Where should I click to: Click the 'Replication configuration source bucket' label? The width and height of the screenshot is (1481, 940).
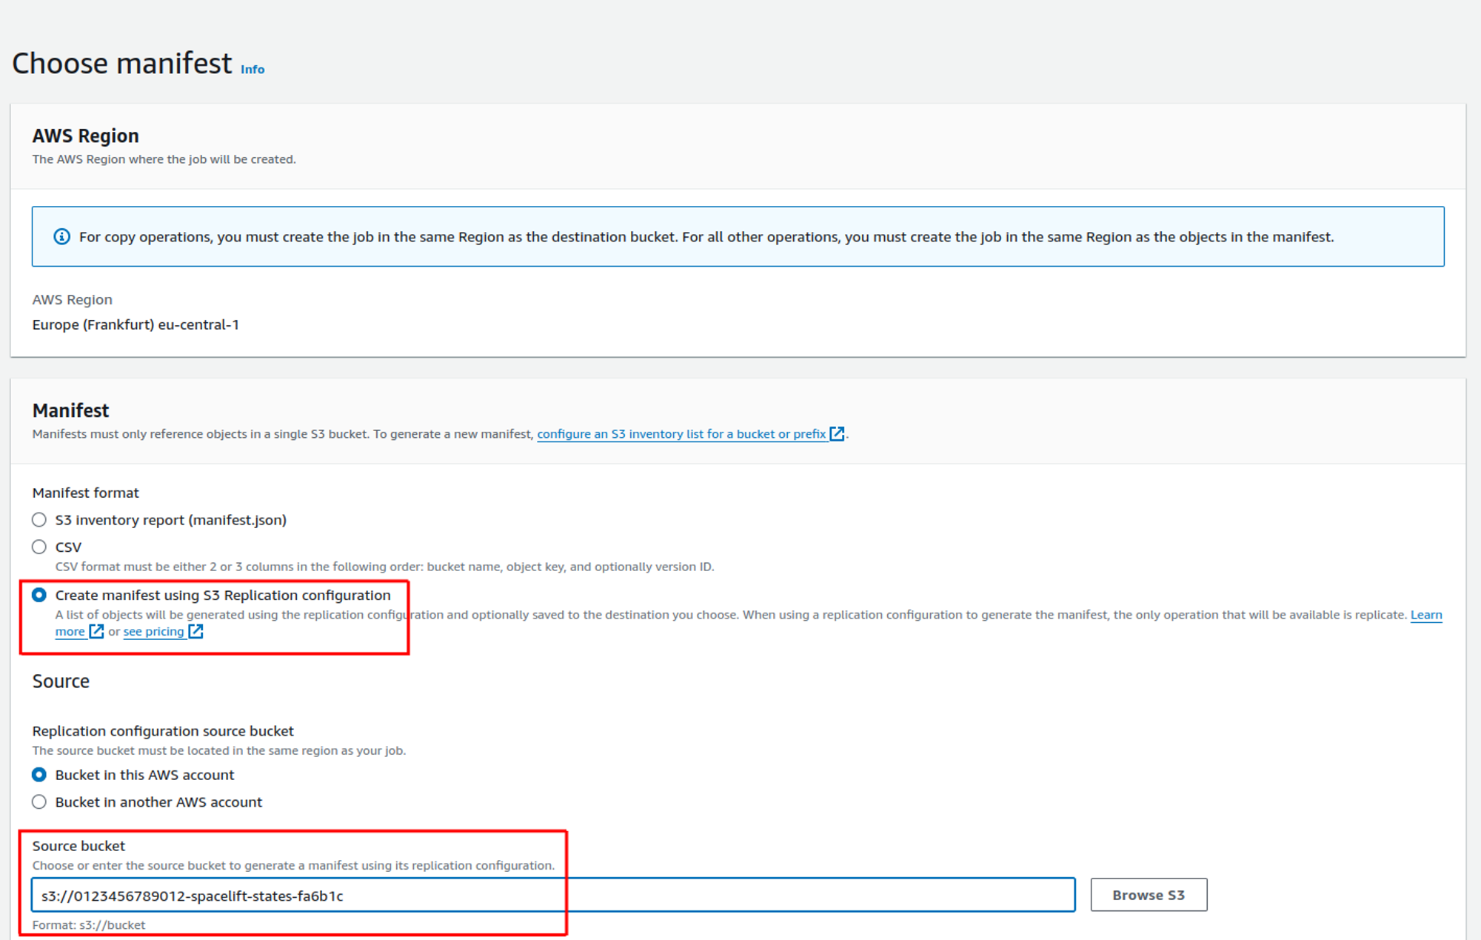pyautogui.click(x=163, y=731)
